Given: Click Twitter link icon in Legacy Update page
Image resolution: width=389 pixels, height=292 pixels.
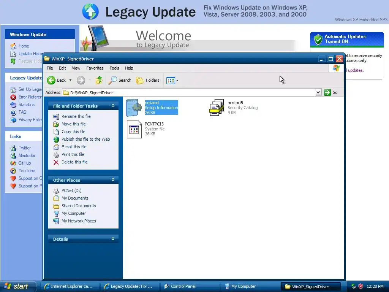Looking at the screenshot, I should pyautogui.click(x=13, y=148).
